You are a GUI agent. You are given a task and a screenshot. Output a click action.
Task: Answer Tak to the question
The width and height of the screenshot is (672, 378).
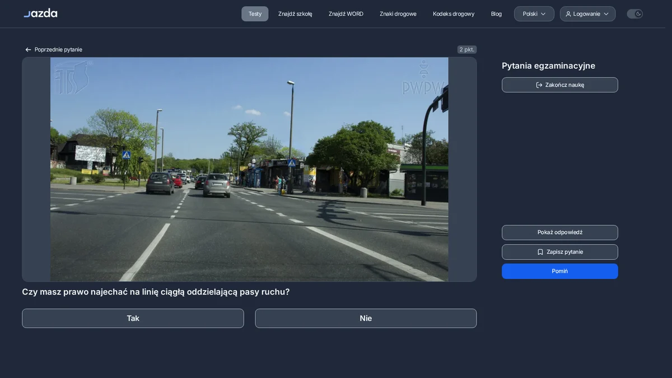coord(133,318)
